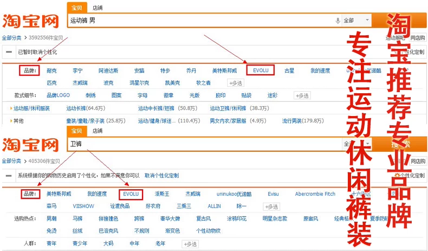Screen dimensions: 428x251
Task: Select 字母 style detail
Action: (x=142, y=95)
